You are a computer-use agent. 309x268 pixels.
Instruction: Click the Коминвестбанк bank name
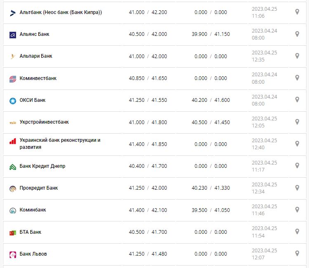[x=38, y=78]
